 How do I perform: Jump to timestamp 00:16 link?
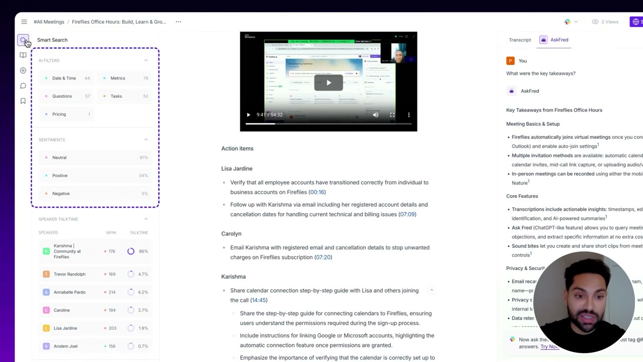point(317,192)
